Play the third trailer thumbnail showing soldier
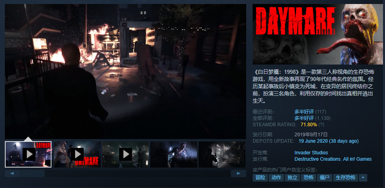385x188 pixels. (126, 154)
